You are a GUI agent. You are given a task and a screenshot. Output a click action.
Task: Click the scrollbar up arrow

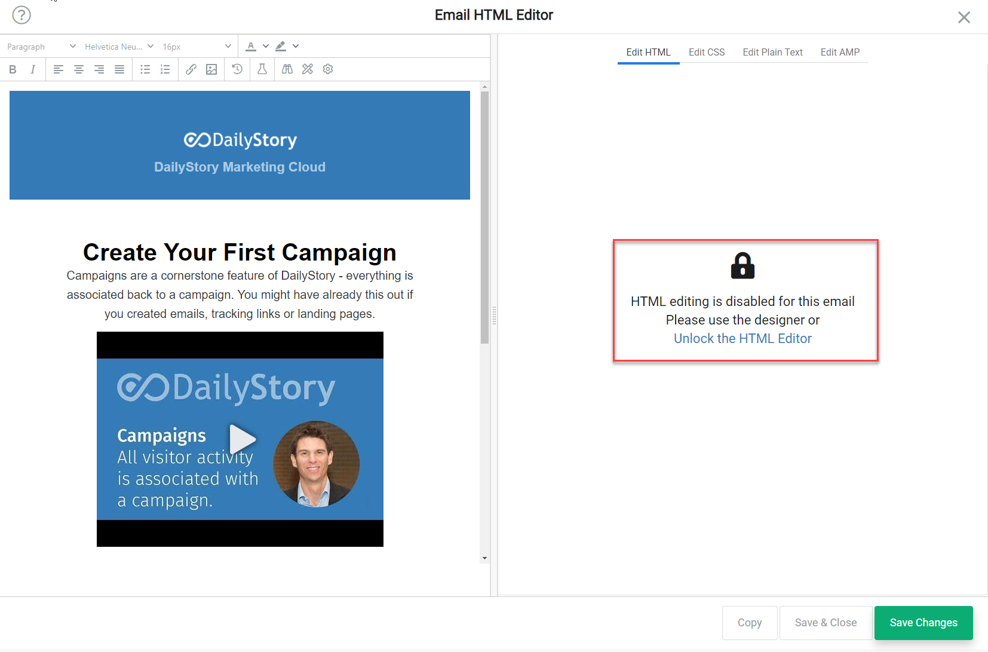[x=484, y=87]
